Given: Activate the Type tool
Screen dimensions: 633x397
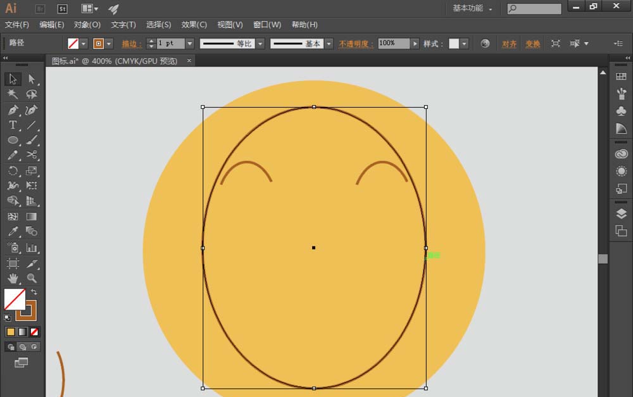Looking at the screenshot, I should [13, 125].
